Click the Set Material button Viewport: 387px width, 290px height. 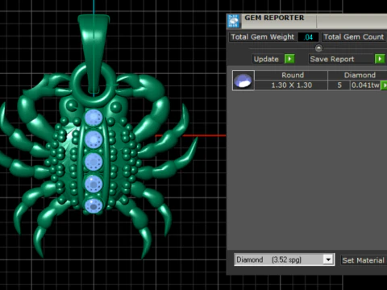click(363, 260)
